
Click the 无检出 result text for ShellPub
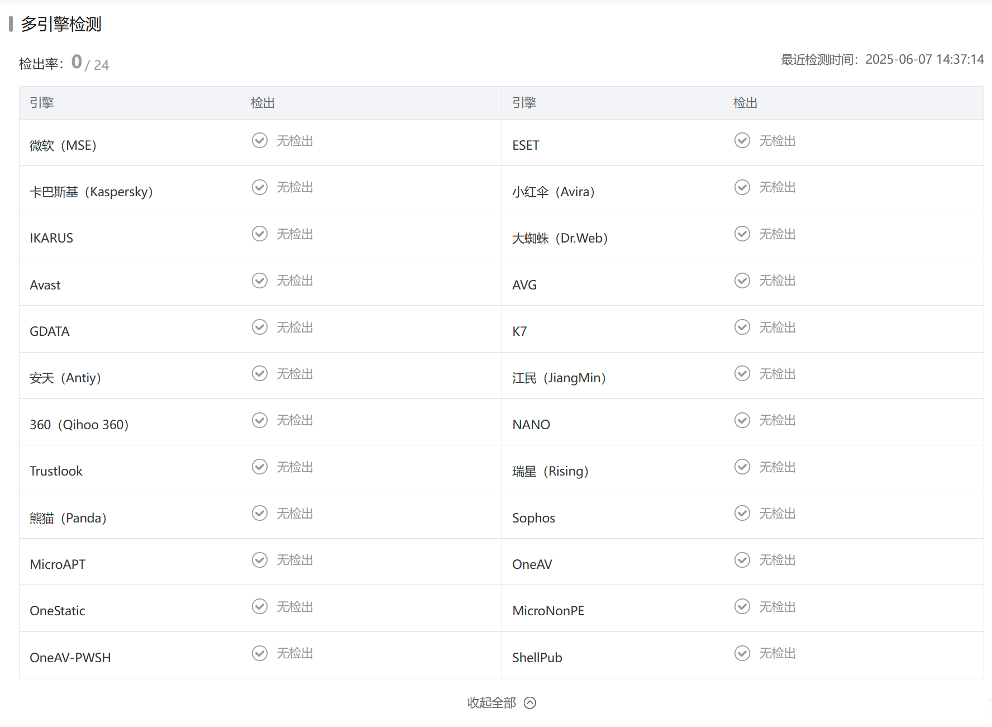point(778,653)
